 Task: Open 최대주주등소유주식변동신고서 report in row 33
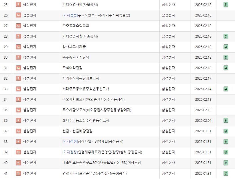click(86, 89)
